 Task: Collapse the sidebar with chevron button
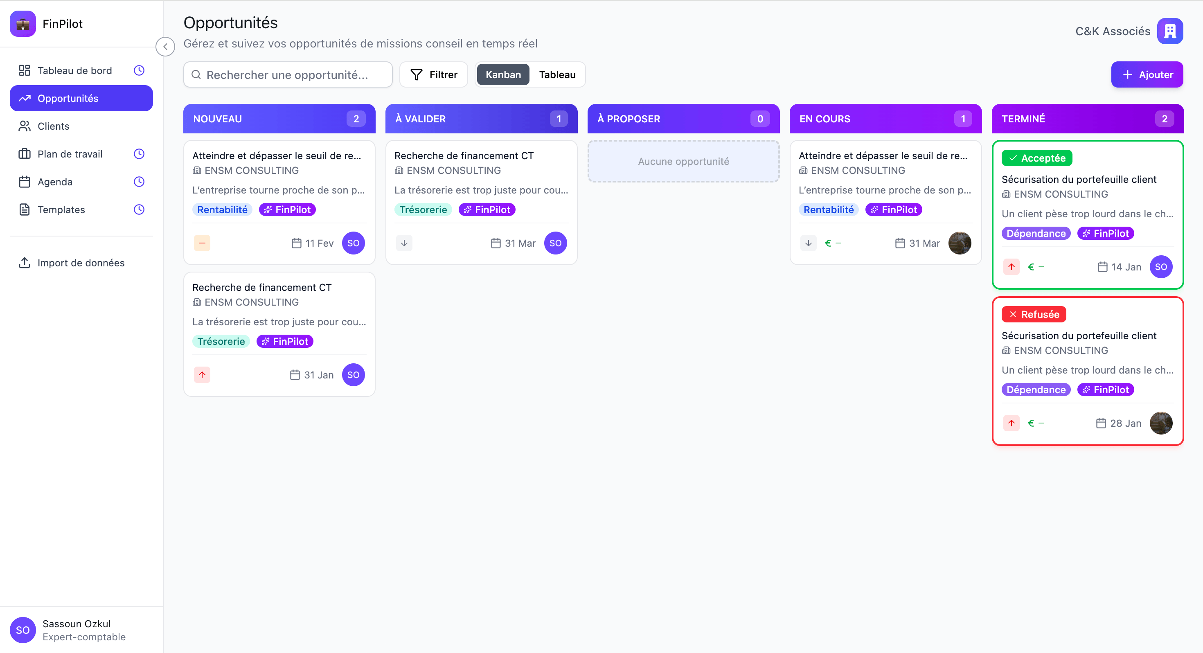165,47
